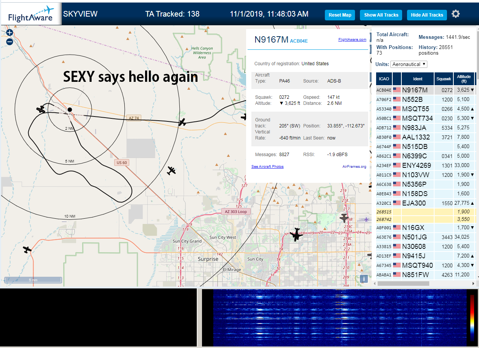Select N552B in aircraft list

[x=425, y=100]
